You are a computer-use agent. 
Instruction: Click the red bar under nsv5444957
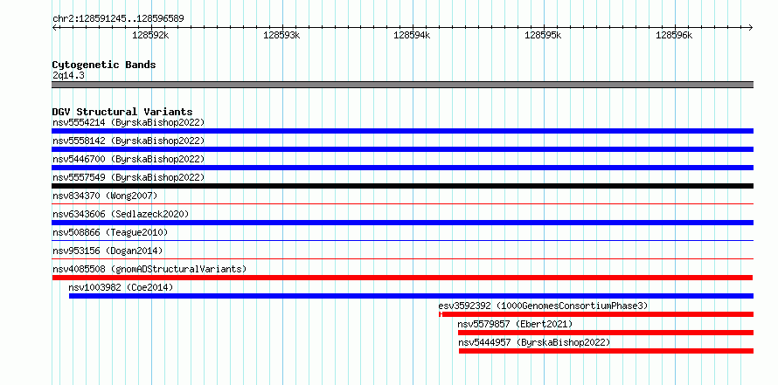pyautogui.click(x=606, y=351)
